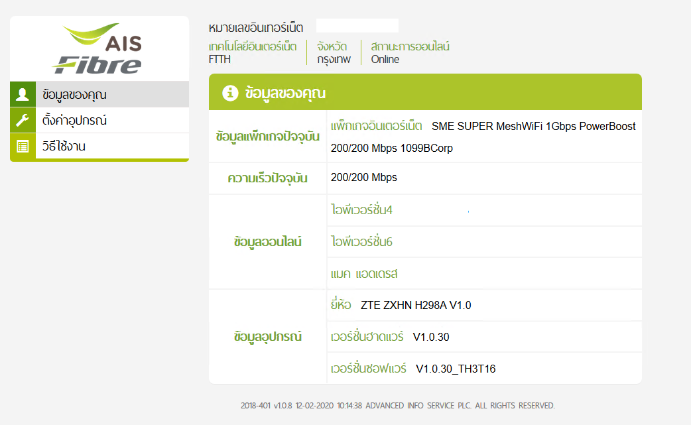Screen dimensions: 691x425
Task: Click the FTTH technology value
Action: coord(220,60)
